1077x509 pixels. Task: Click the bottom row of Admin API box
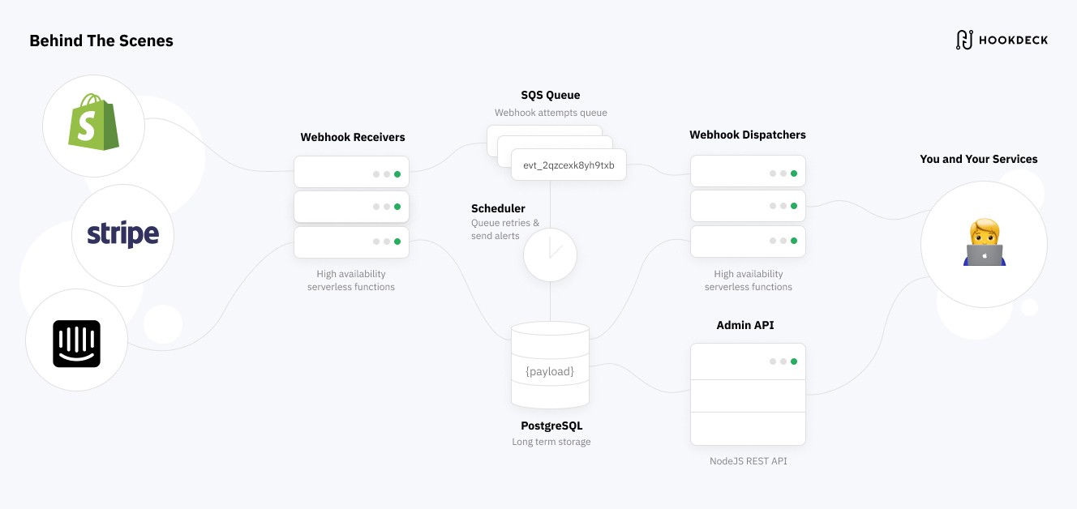click(748, 428)
